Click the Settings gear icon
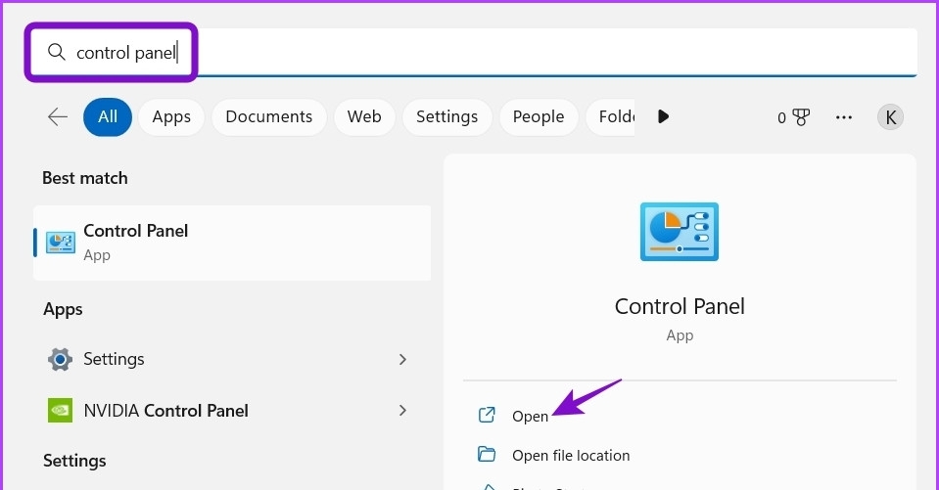 (60, 359)
